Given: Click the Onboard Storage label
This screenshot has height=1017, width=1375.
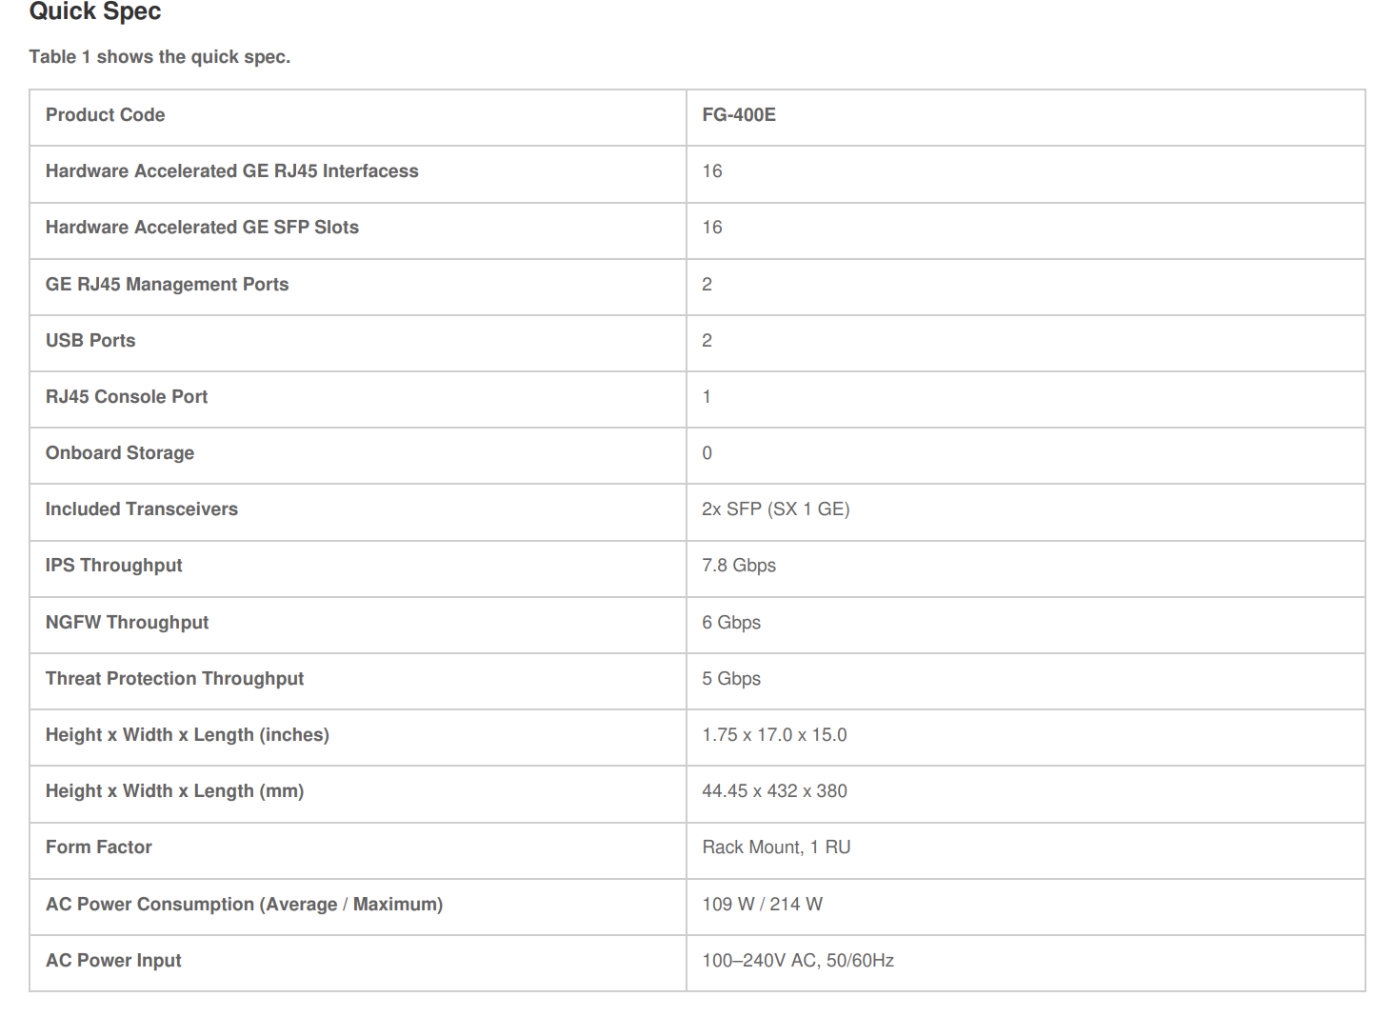Looking at the screenshot, I should [120, 453].
